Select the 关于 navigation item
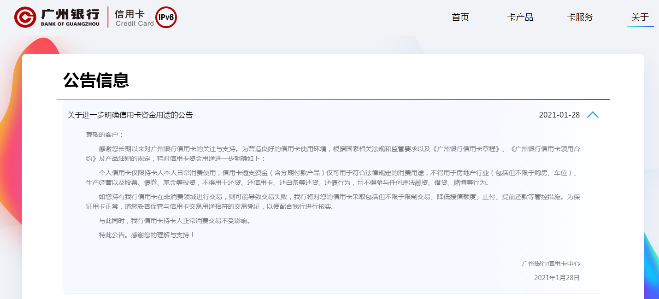Image resolution: width=659 pixels, height=299 pixels. pos(640,18)
